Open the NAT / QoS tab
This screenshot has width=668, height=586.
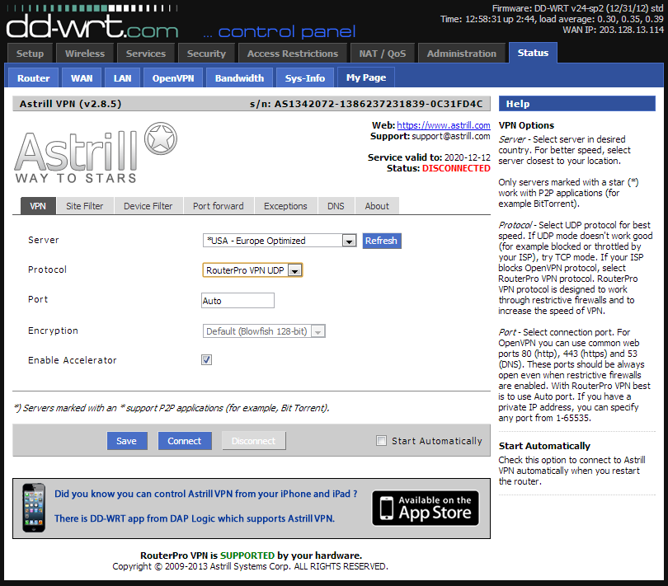382,54
